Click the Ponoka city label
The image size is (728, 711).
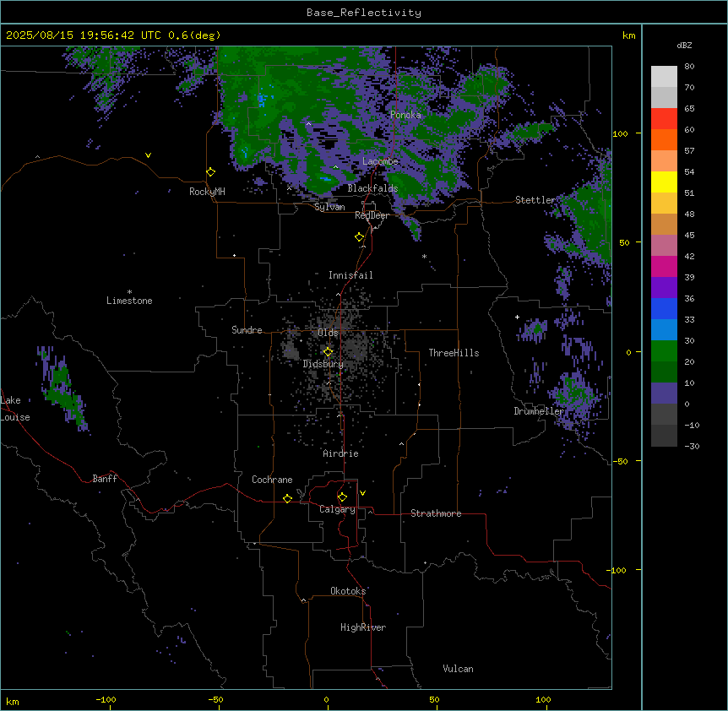coord(405,115)
